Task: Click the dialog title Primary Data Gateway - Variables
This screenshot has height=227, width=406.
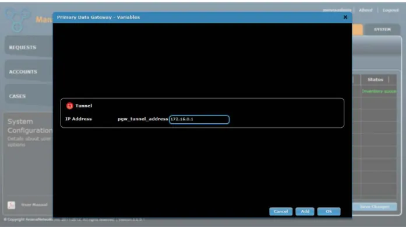Action: (98, 17)
